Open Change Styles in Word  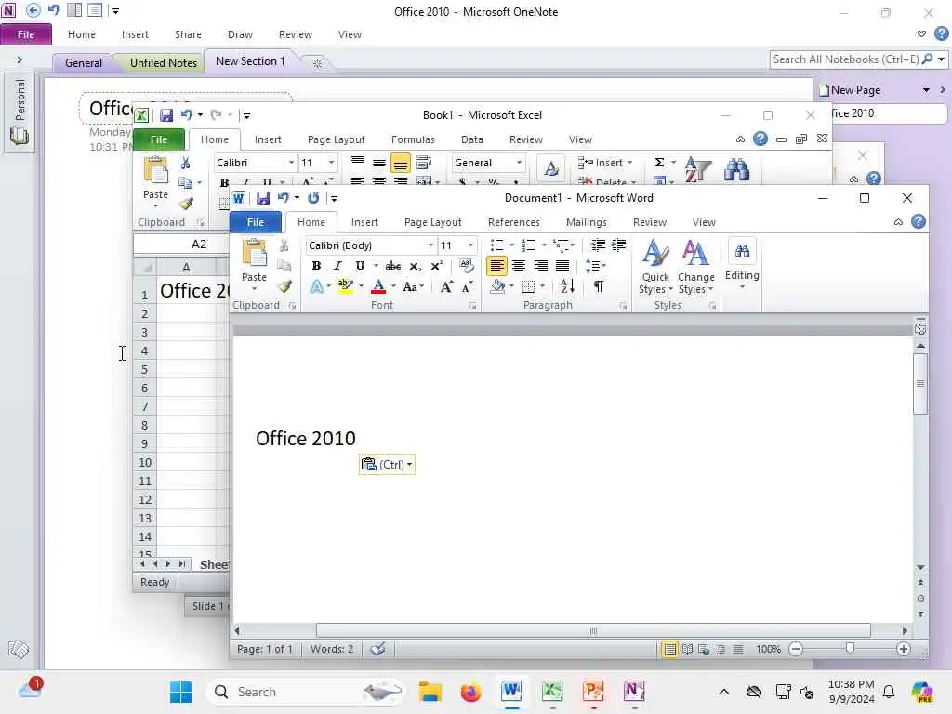pos(695,266)
